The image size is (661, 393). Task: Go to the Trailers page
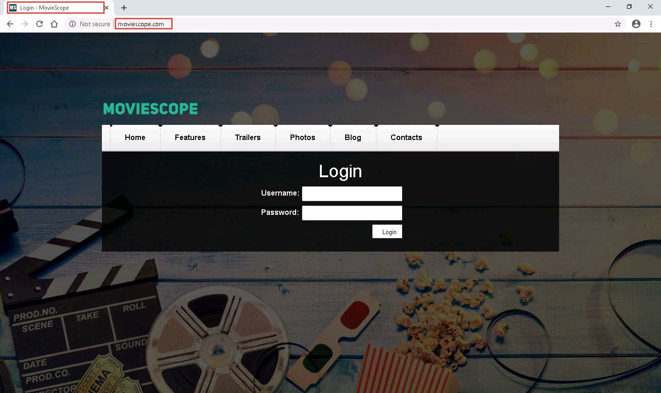click(248, 137)
